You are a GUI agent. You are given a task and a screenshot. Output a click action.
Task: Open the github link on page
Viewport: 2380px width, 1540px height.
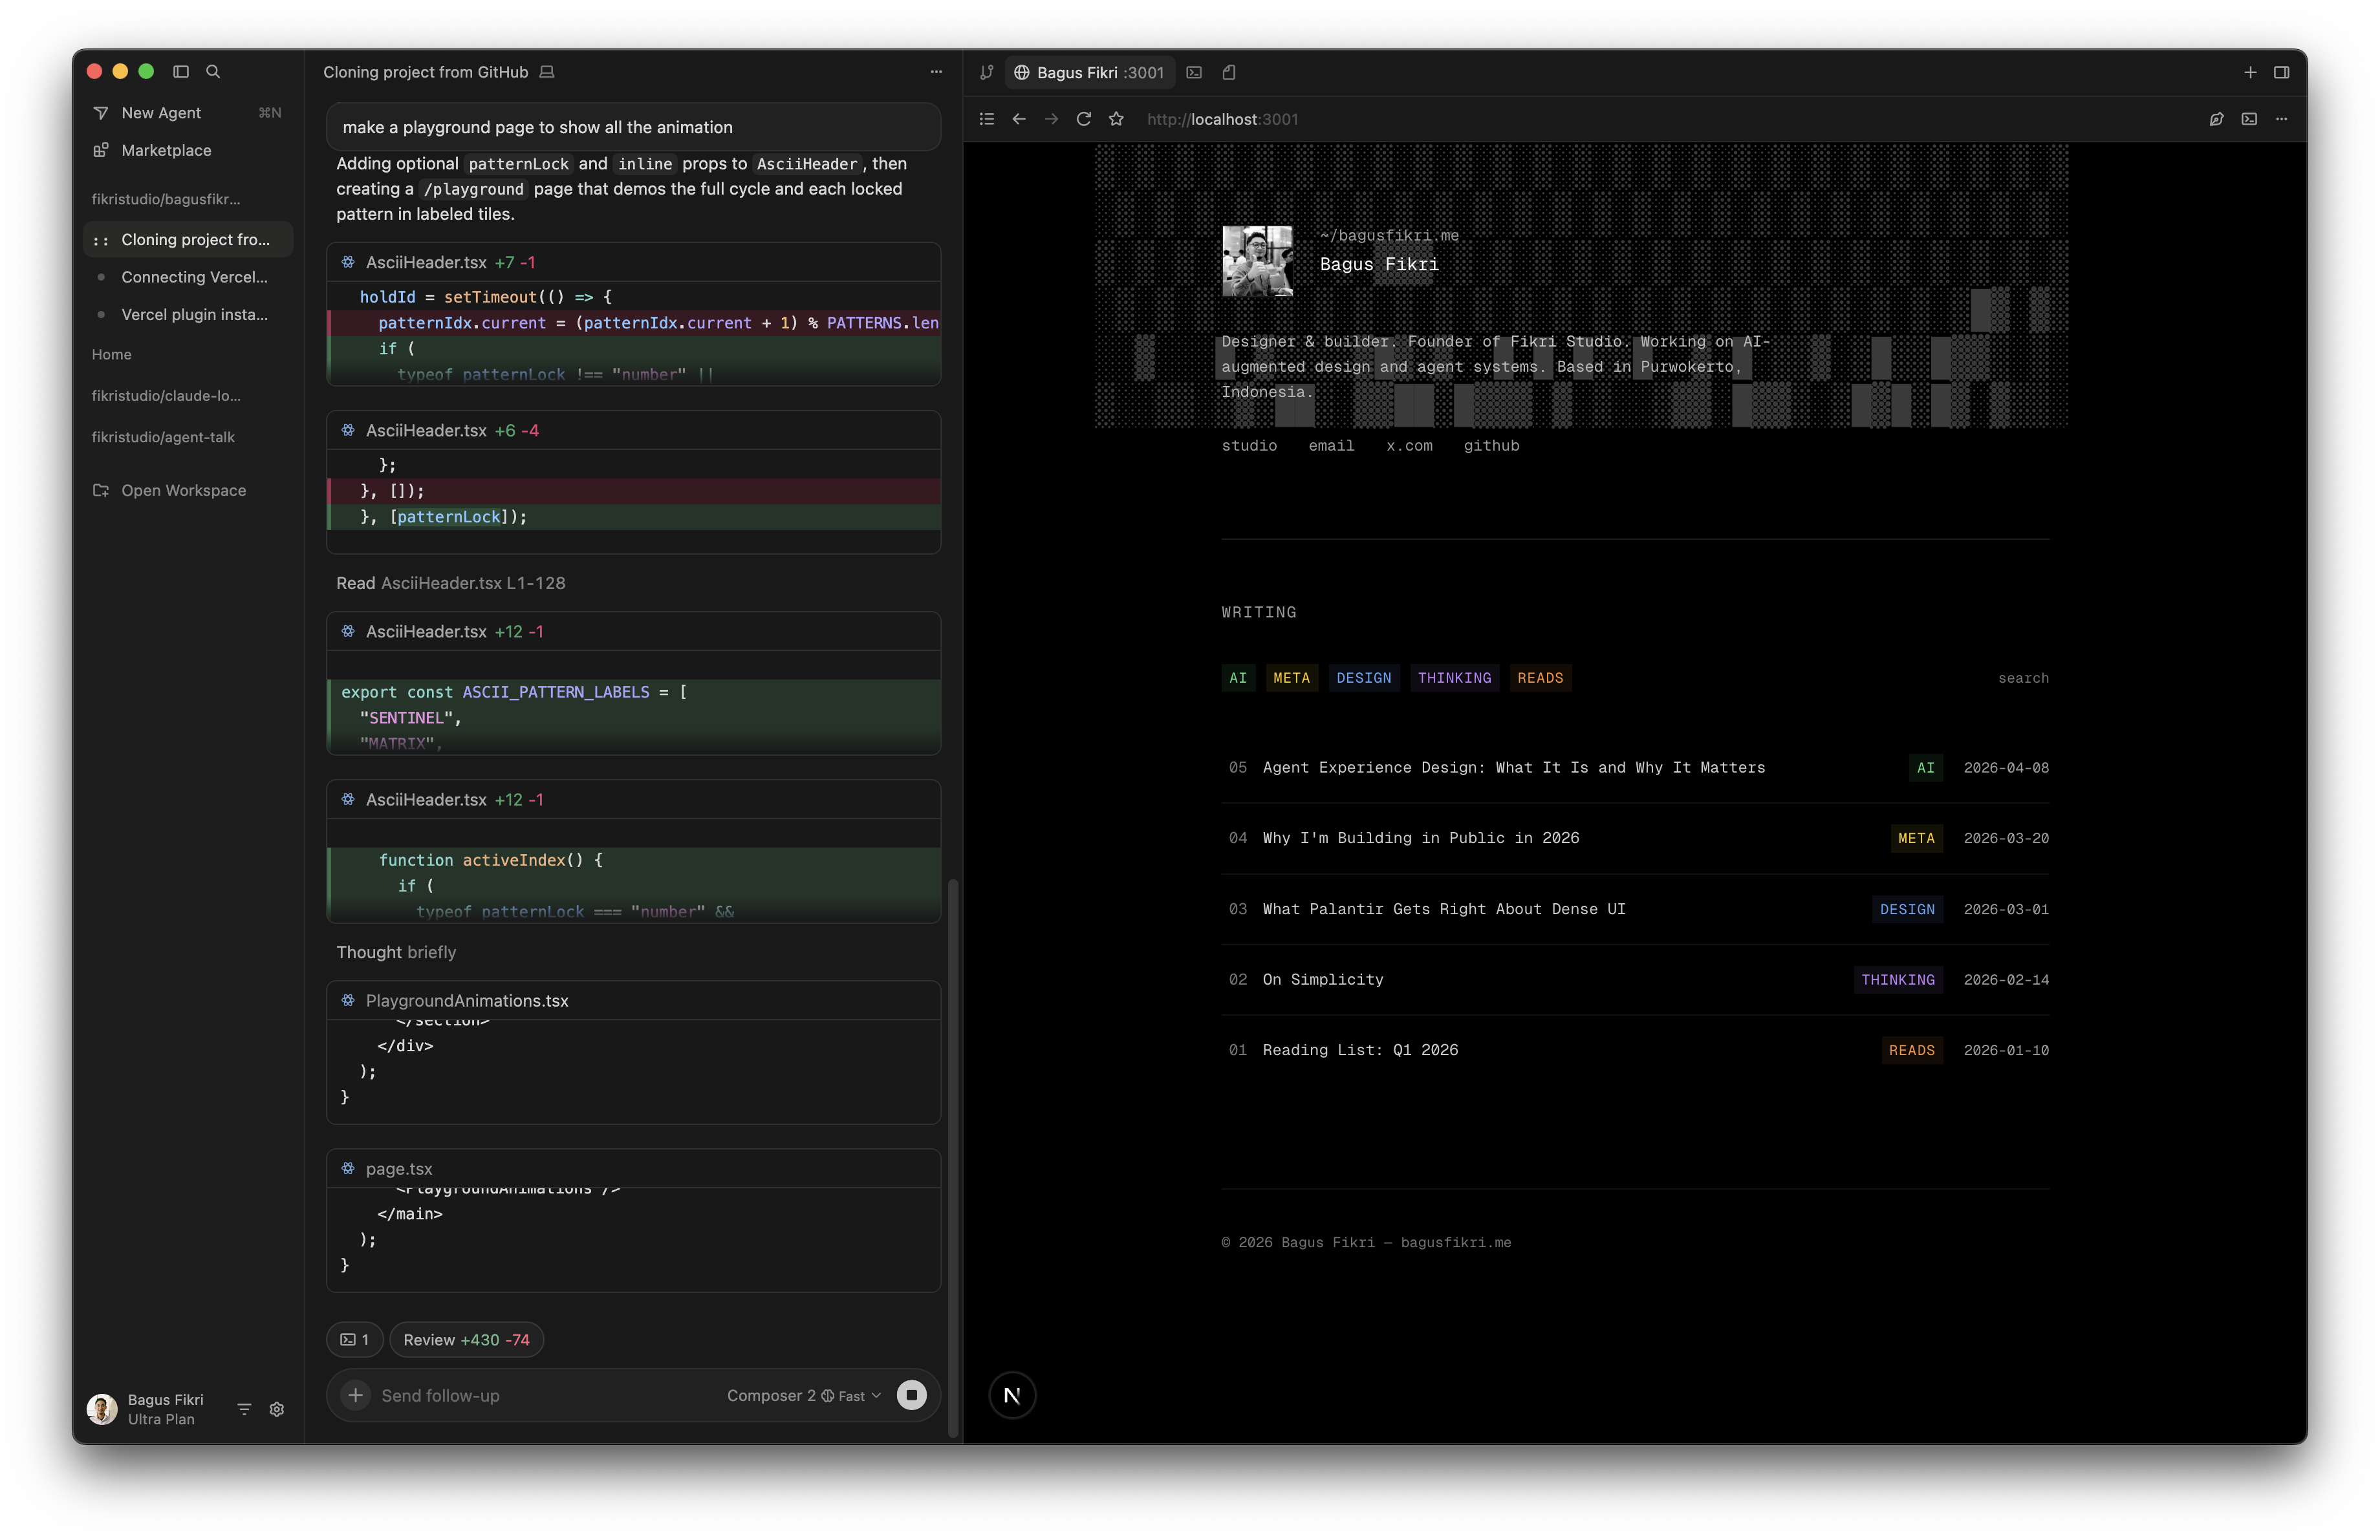(x=1491, y=445)
